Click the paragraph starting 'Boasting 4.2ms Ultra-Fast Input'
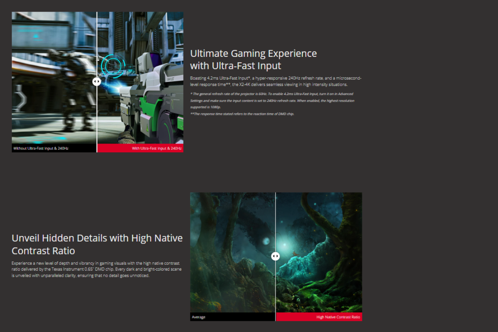498x332 pixels. [x=276, y=81]
